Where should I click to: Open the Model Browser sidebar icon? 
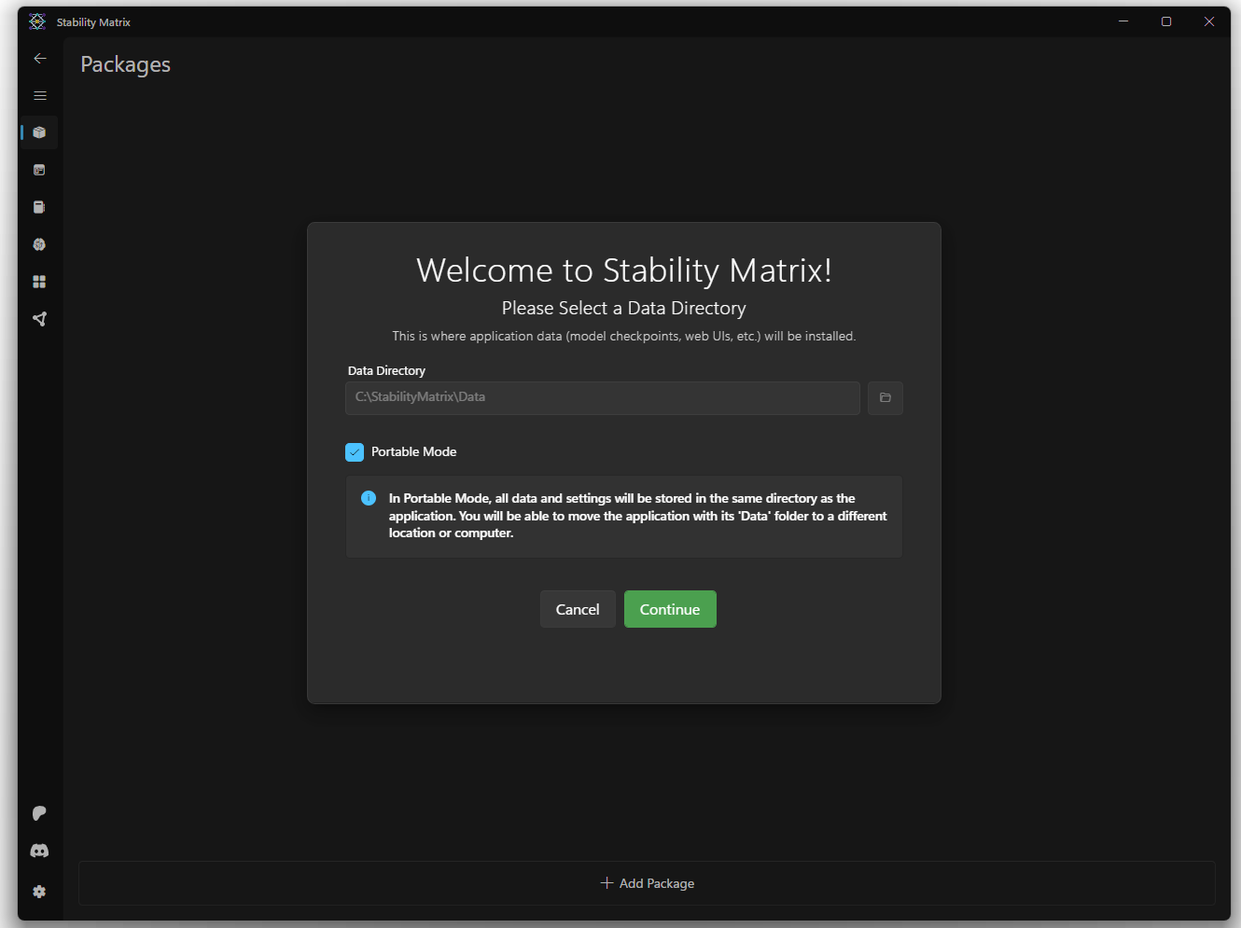tap(39, 244)
